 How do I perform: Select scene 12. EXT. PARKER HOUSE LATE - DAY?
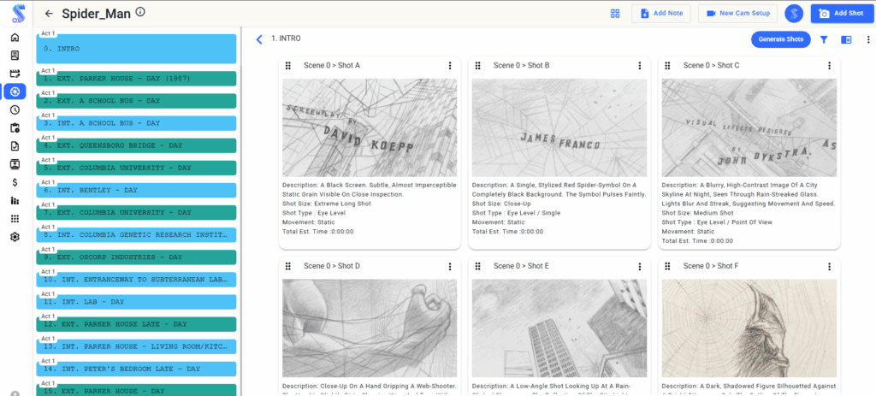coord(136,324)
